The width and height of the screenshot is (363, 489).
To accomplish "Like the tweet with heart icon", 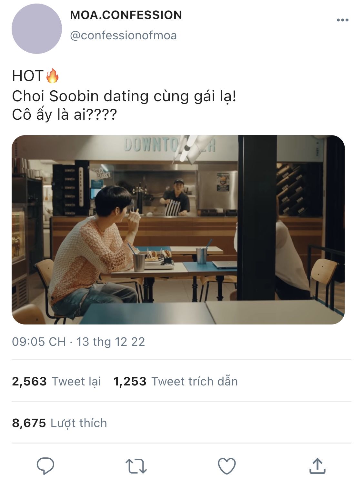I will tap(227, 466).
